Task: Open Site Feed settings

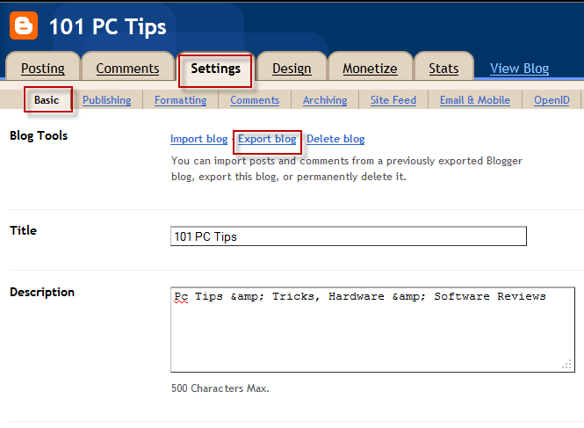Action: coord(393,100)
